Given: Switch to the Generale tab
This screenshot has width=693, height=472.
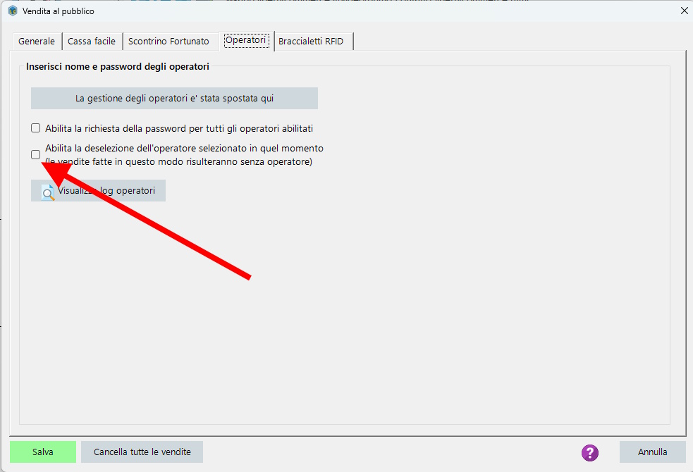Looking at the screenshot, I should pyautogui.click(x=37, y=42).
